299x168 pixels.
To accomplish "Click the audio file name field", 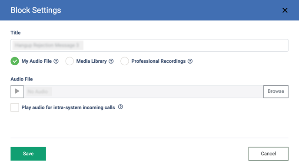I will pos(143,91).
